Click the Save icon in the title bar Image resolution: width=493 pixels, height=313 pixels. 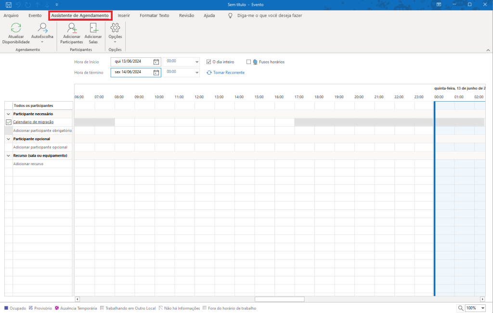pyautogui.click(x=9, y=4)
